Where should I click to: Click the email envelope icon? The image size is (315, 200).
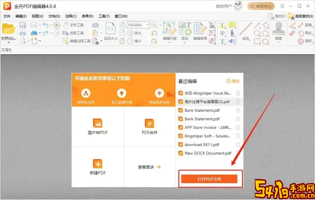[34, 25]
